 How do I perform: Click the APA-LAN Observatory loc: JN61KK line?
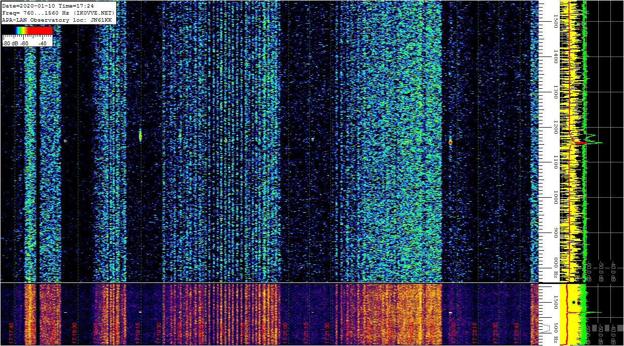[x=57, y=20]
